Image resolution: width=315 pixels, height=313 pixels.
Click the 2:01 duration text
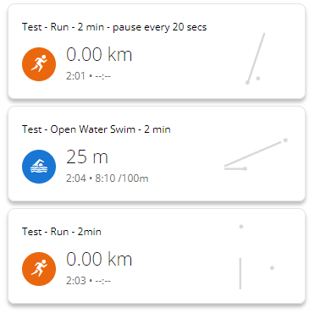[x=75, y=76]
